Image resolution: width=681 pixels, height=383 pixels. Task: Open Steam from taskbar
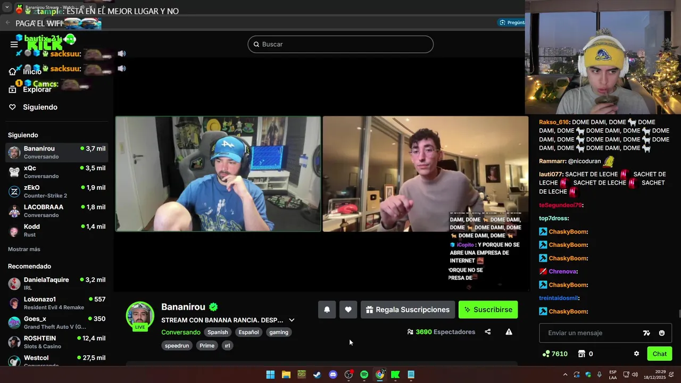click(x=317, y=374)
